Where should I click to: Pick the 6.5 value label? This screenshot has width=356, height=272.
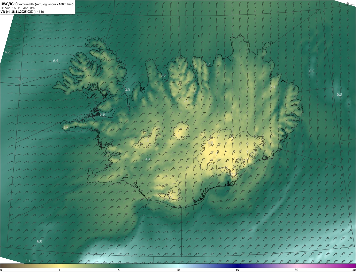tap(21, 79)
